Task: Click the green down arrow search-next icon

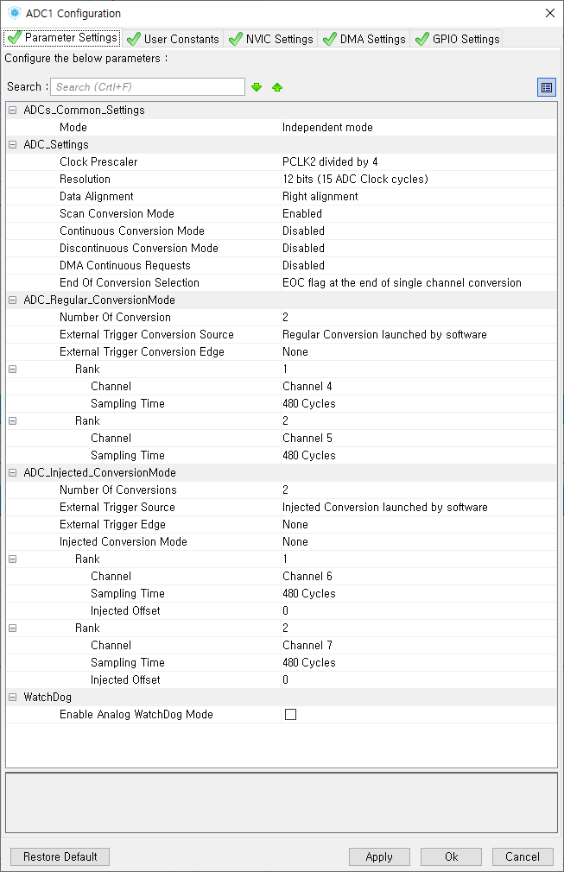Action: click(x=257, y=87)
